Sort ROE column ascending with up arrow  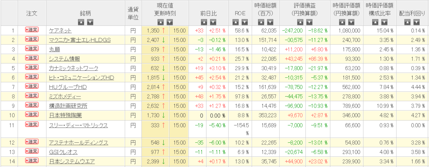click(x=235, y=22)
